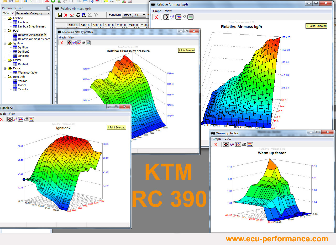Image resolution: width=336 pixels, height=245 pixels.
Task: Close the Parameter Tree panel
Action: 48,8
